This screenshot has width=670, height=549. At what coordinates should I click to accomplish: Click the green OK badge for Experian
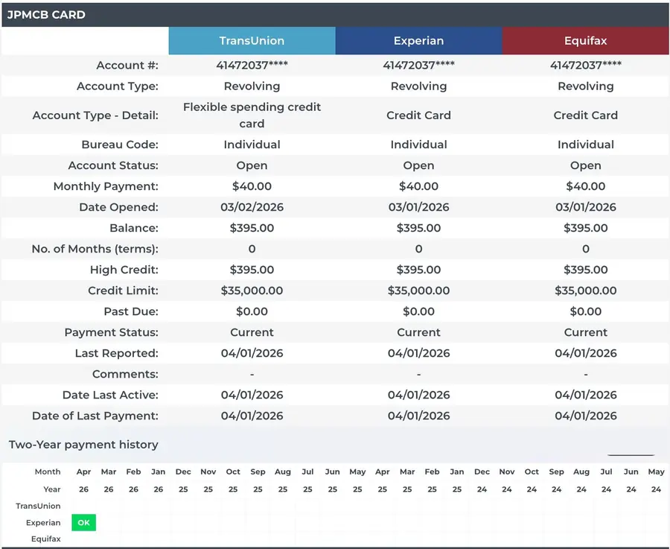pos(83,522)
